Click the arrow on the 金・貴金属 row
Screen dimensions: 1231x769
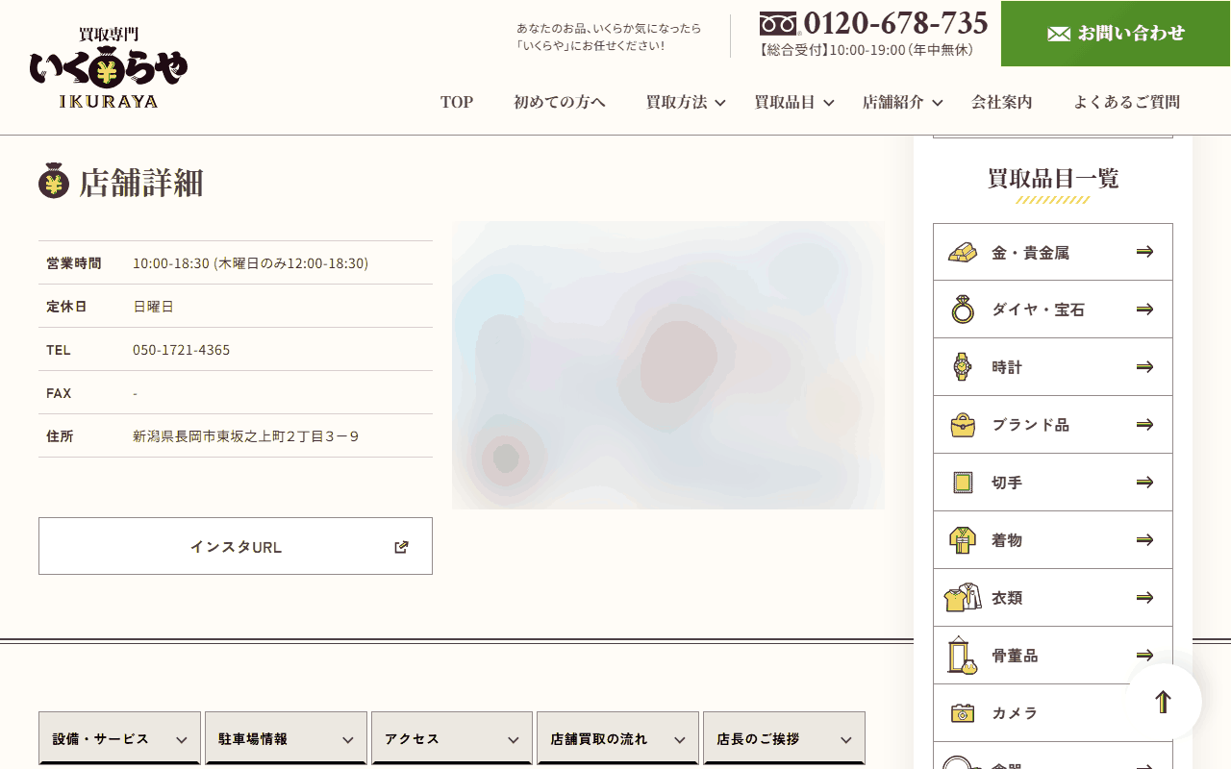pyautogui.click(x=1144, y=252)
